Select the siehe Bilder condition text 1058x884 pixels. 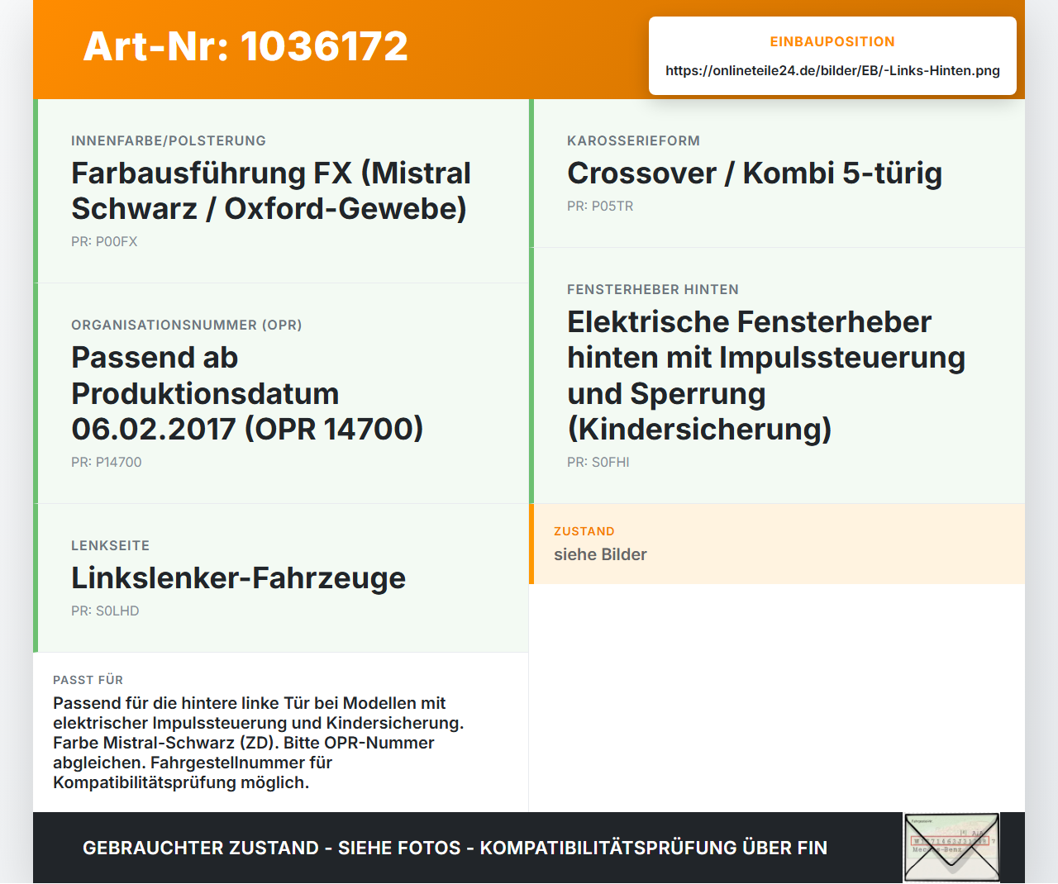coord(600,554)
